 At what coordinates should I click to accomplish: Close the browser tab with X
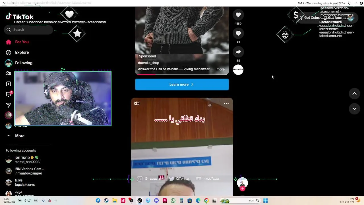click(4, 3)
